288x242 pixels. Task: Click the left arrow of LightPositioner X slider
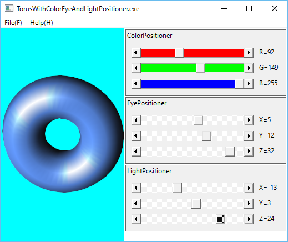click(x=136, y=188)
